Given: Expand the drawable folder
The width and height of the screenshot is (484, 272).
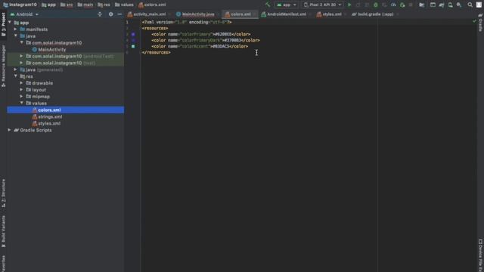Looking at the screenshot, I should pyautogui.click(x=22, y=83).
